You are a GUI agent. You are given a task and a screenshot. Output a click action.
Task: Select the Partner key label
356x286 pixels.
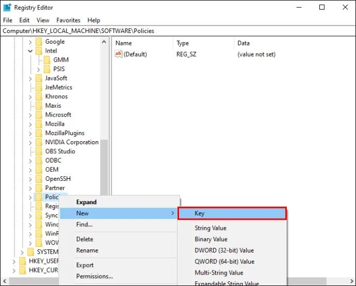(x=55, y=188)
